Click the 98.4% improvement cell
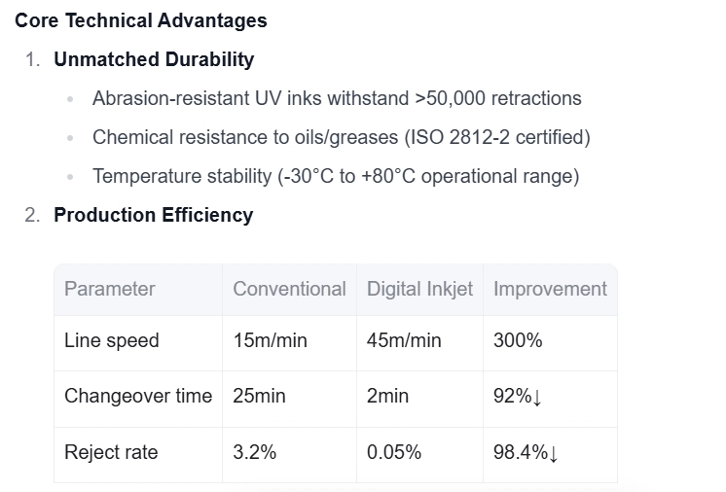Screen dimensions: 726x492 526,452
